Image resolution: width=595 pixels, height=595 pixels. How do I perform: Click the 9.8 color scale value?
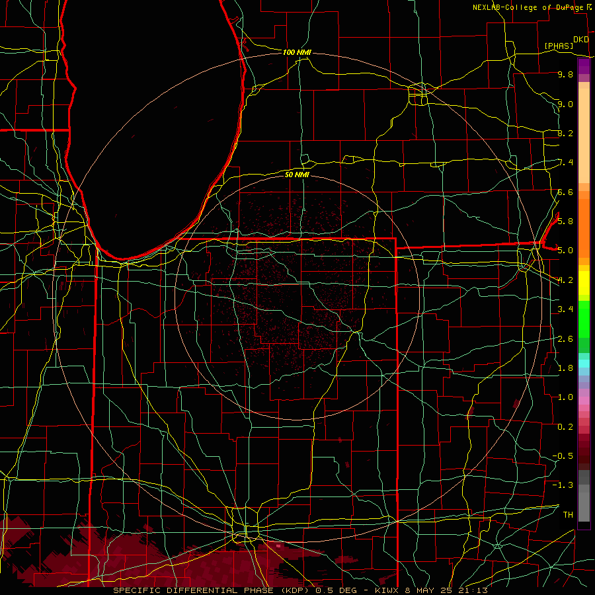(565, 74)
